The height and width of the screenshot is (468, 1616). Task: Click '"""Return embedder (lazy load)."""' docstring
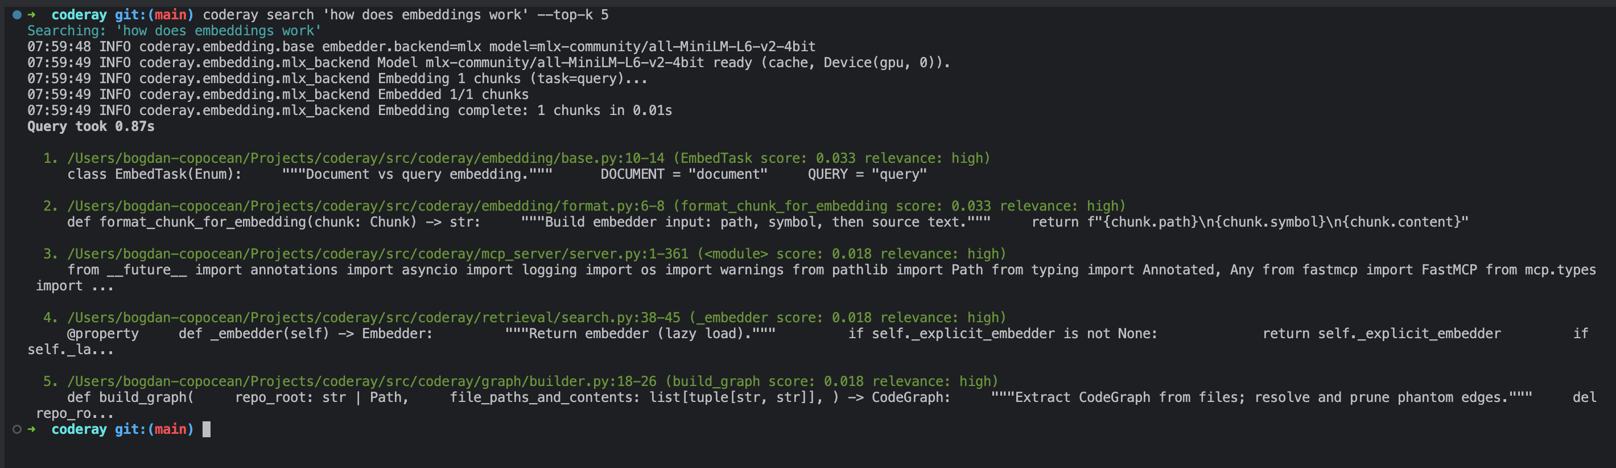click(641, 334)
